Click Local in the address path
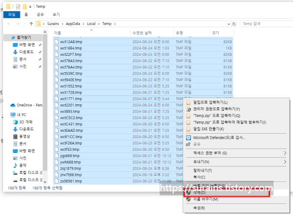293x215 pixels. 91,24
